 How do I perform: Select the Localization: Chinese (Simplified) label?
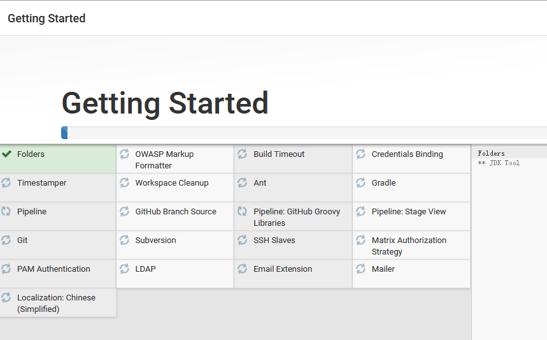[x=56, y=303]
